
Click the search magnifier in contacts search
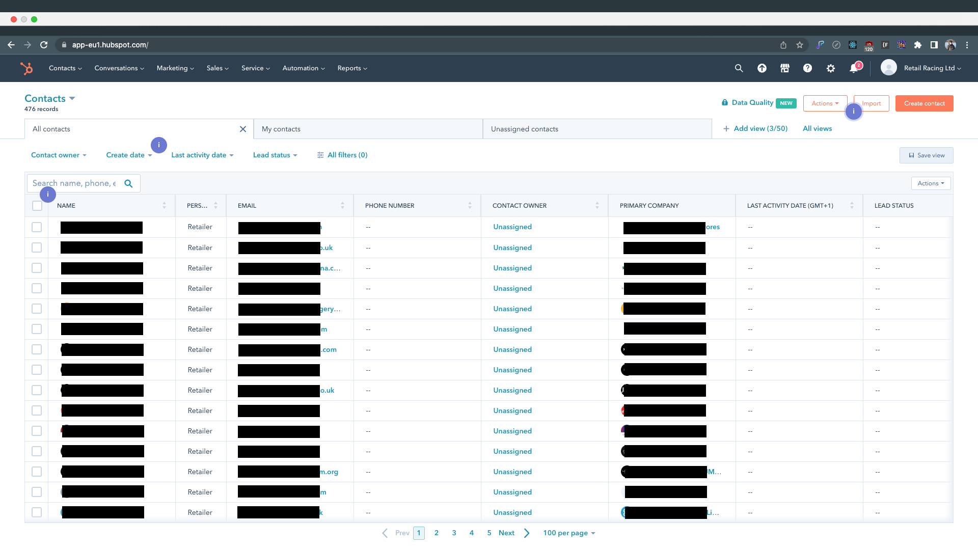coord(128,183)
